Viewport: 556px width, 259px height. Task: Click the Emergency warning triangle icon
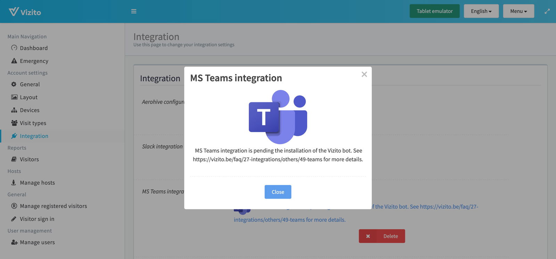[14, 61]
